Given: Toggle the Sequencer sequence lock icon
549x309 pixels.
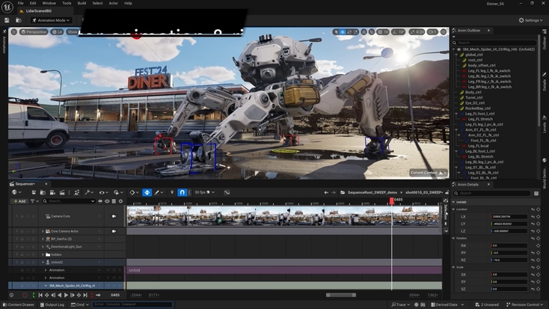Looking at the screenshot, I should pyautogui.click(x=447, y=192).
